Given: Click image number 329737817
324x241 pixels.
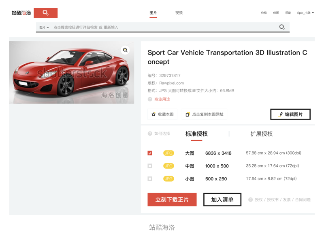Looking at the screenshot, I should (x=170, y=75).
